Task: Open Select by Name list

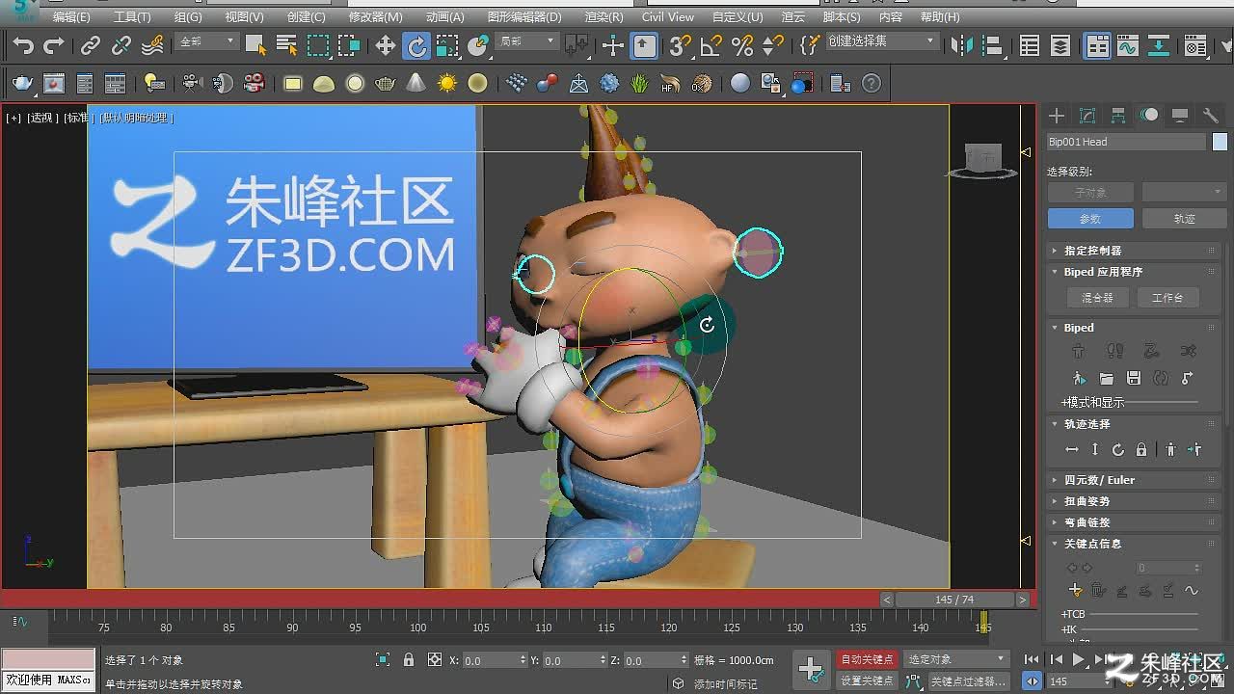Action: [286, 45]
